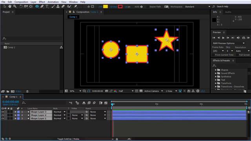Toggle lock box for Shape Layer 3
The height and width of the screenshot is (141, 251).
11,112
